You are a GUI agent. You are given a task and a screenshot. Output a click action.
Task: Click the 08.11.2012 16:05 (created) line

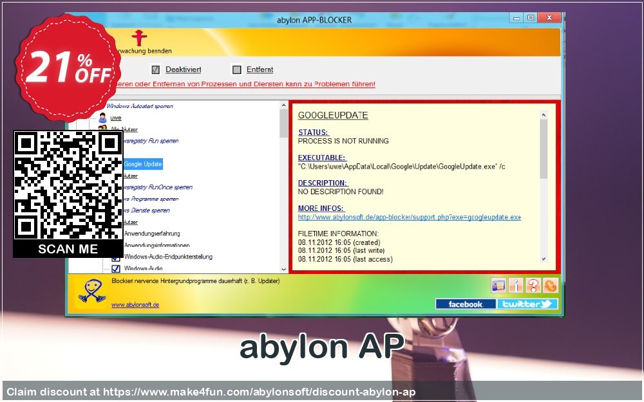[339, 242]
